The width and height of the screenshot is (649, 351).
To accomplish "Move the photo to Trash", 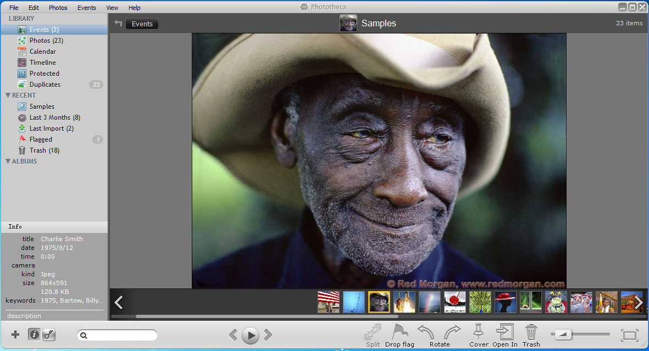I will click(531, 333).
